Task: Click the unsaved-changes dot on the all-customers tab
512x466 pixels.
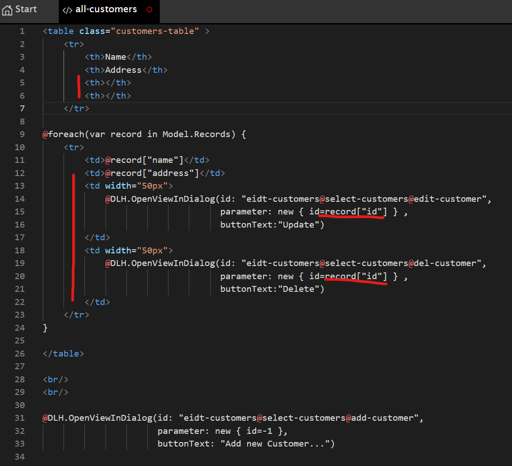Action: pos(149,10)
